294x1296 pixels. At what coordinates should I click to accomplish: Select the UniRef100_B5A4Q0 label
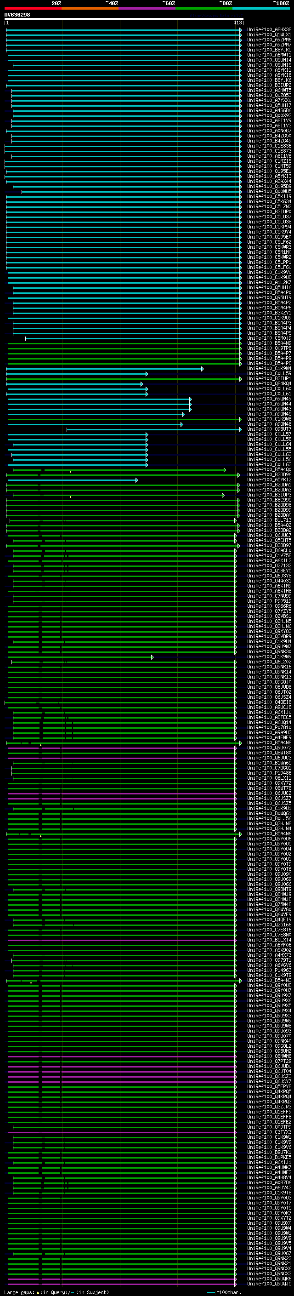point(269,469)
